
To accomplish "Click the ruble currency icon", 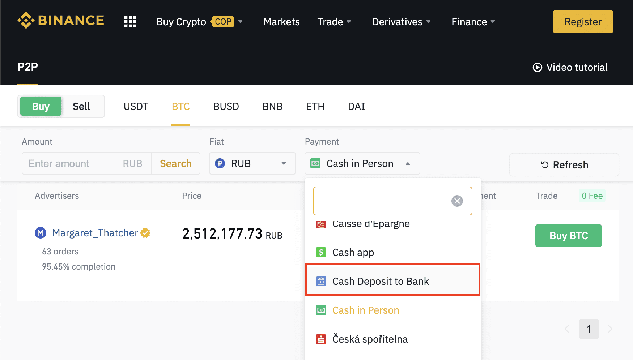I will 220,163.
